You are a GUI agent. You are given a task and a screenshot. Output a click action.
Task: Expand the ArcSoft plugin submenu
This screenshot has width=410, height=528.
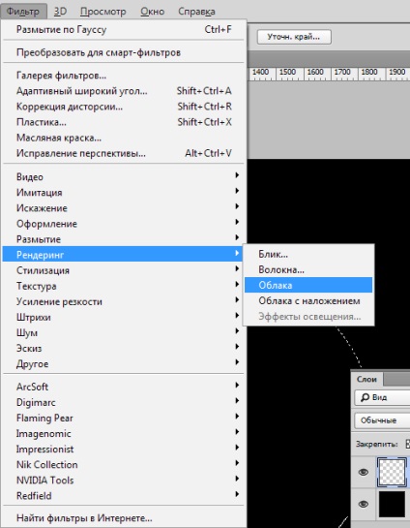124,387
